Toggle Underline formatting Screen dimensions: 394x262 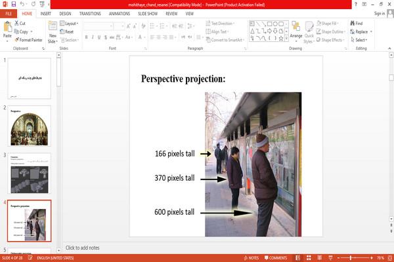tap(99, 37)
